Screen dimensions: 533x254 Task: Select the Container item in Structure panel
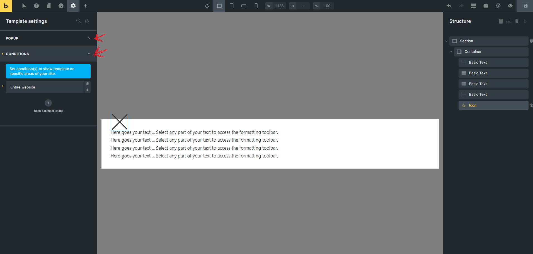pos(491,52)
